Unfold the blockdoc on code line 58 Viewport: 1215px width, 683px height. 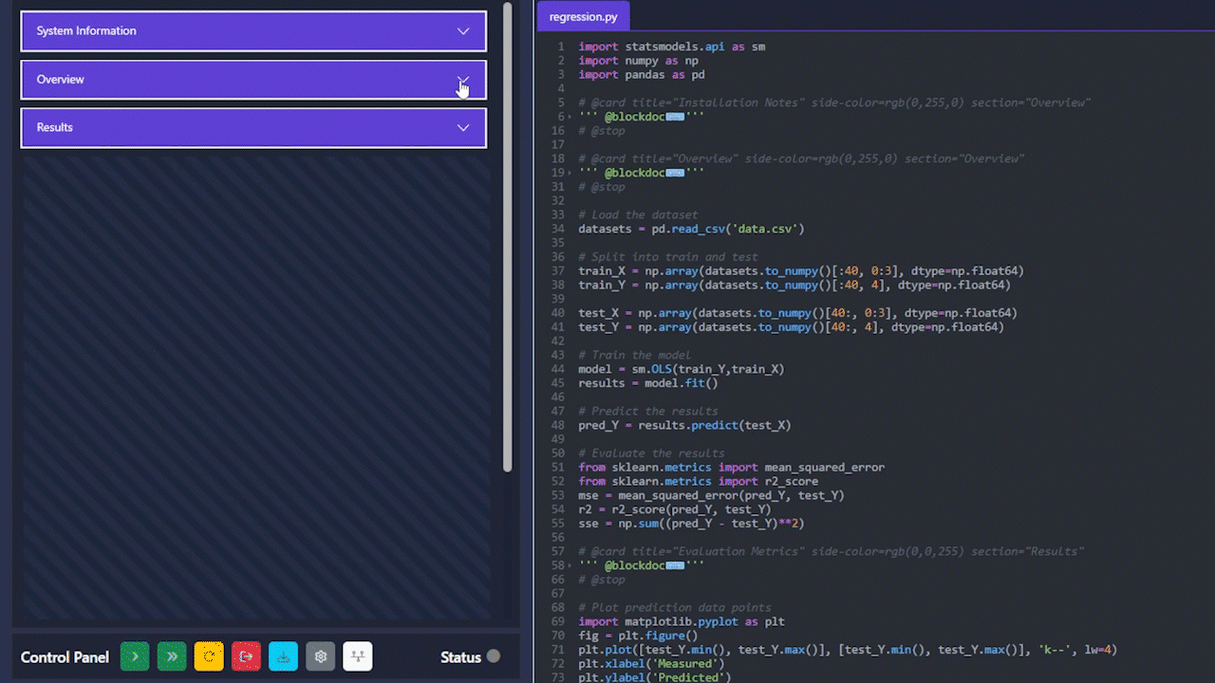(x=570, y=565)
